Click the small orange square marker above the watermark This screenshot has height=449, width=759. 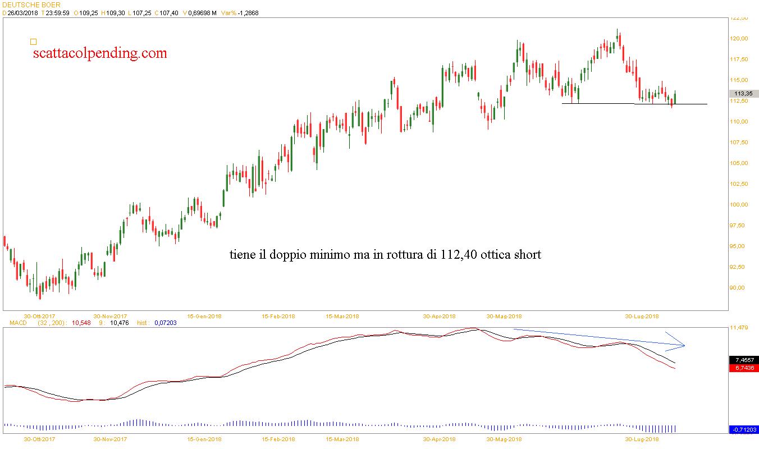tap(33, 42)
